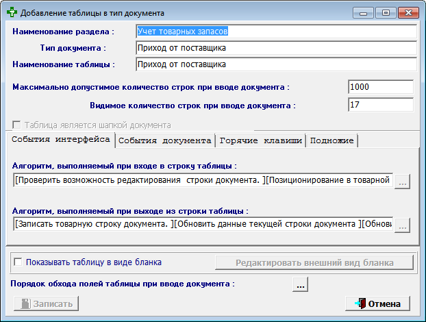This screenshot has width=426, height=322.
Task: Open ellipsis picker for row exit algorithm
Action: (402, 225)
